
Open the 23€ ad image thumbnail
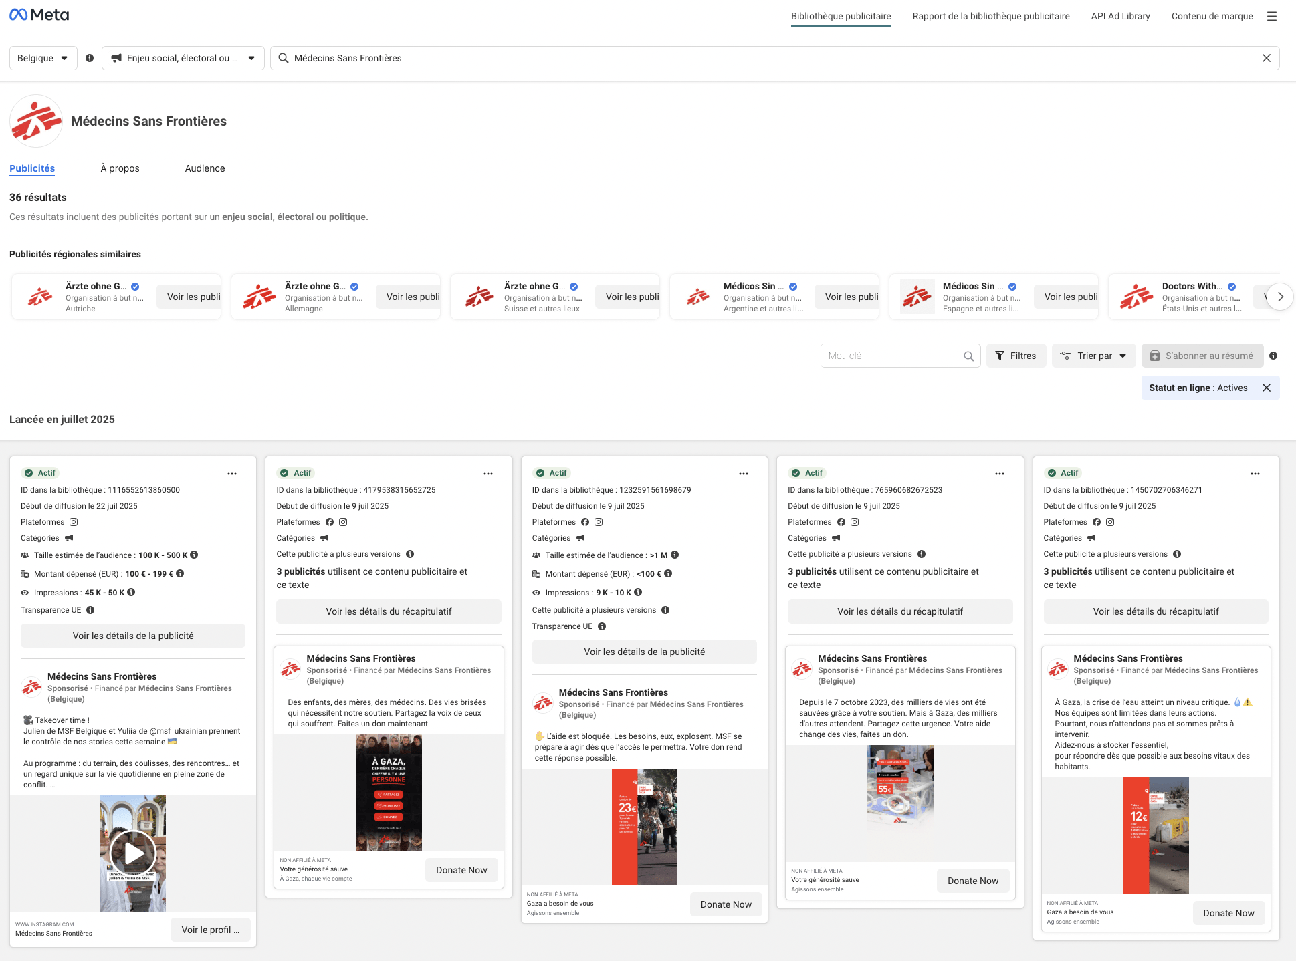pos(645,827)
